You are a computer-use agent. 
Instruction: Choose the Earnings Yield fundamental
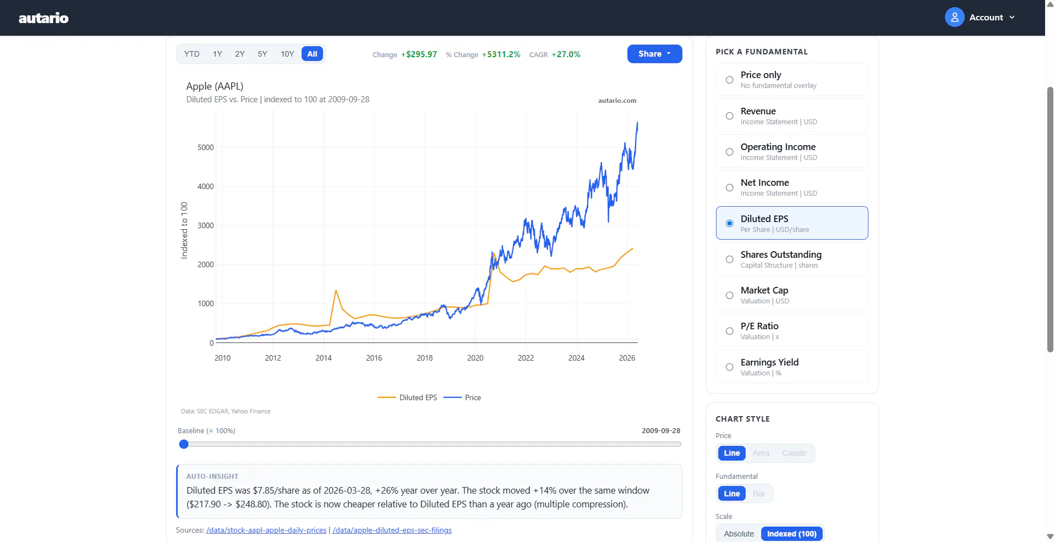click(x=792, y=367)
